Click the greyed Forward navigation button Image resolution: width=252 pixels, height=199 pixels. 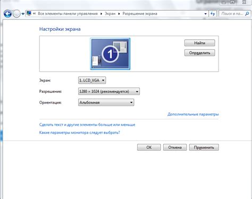tap(16, 14)
